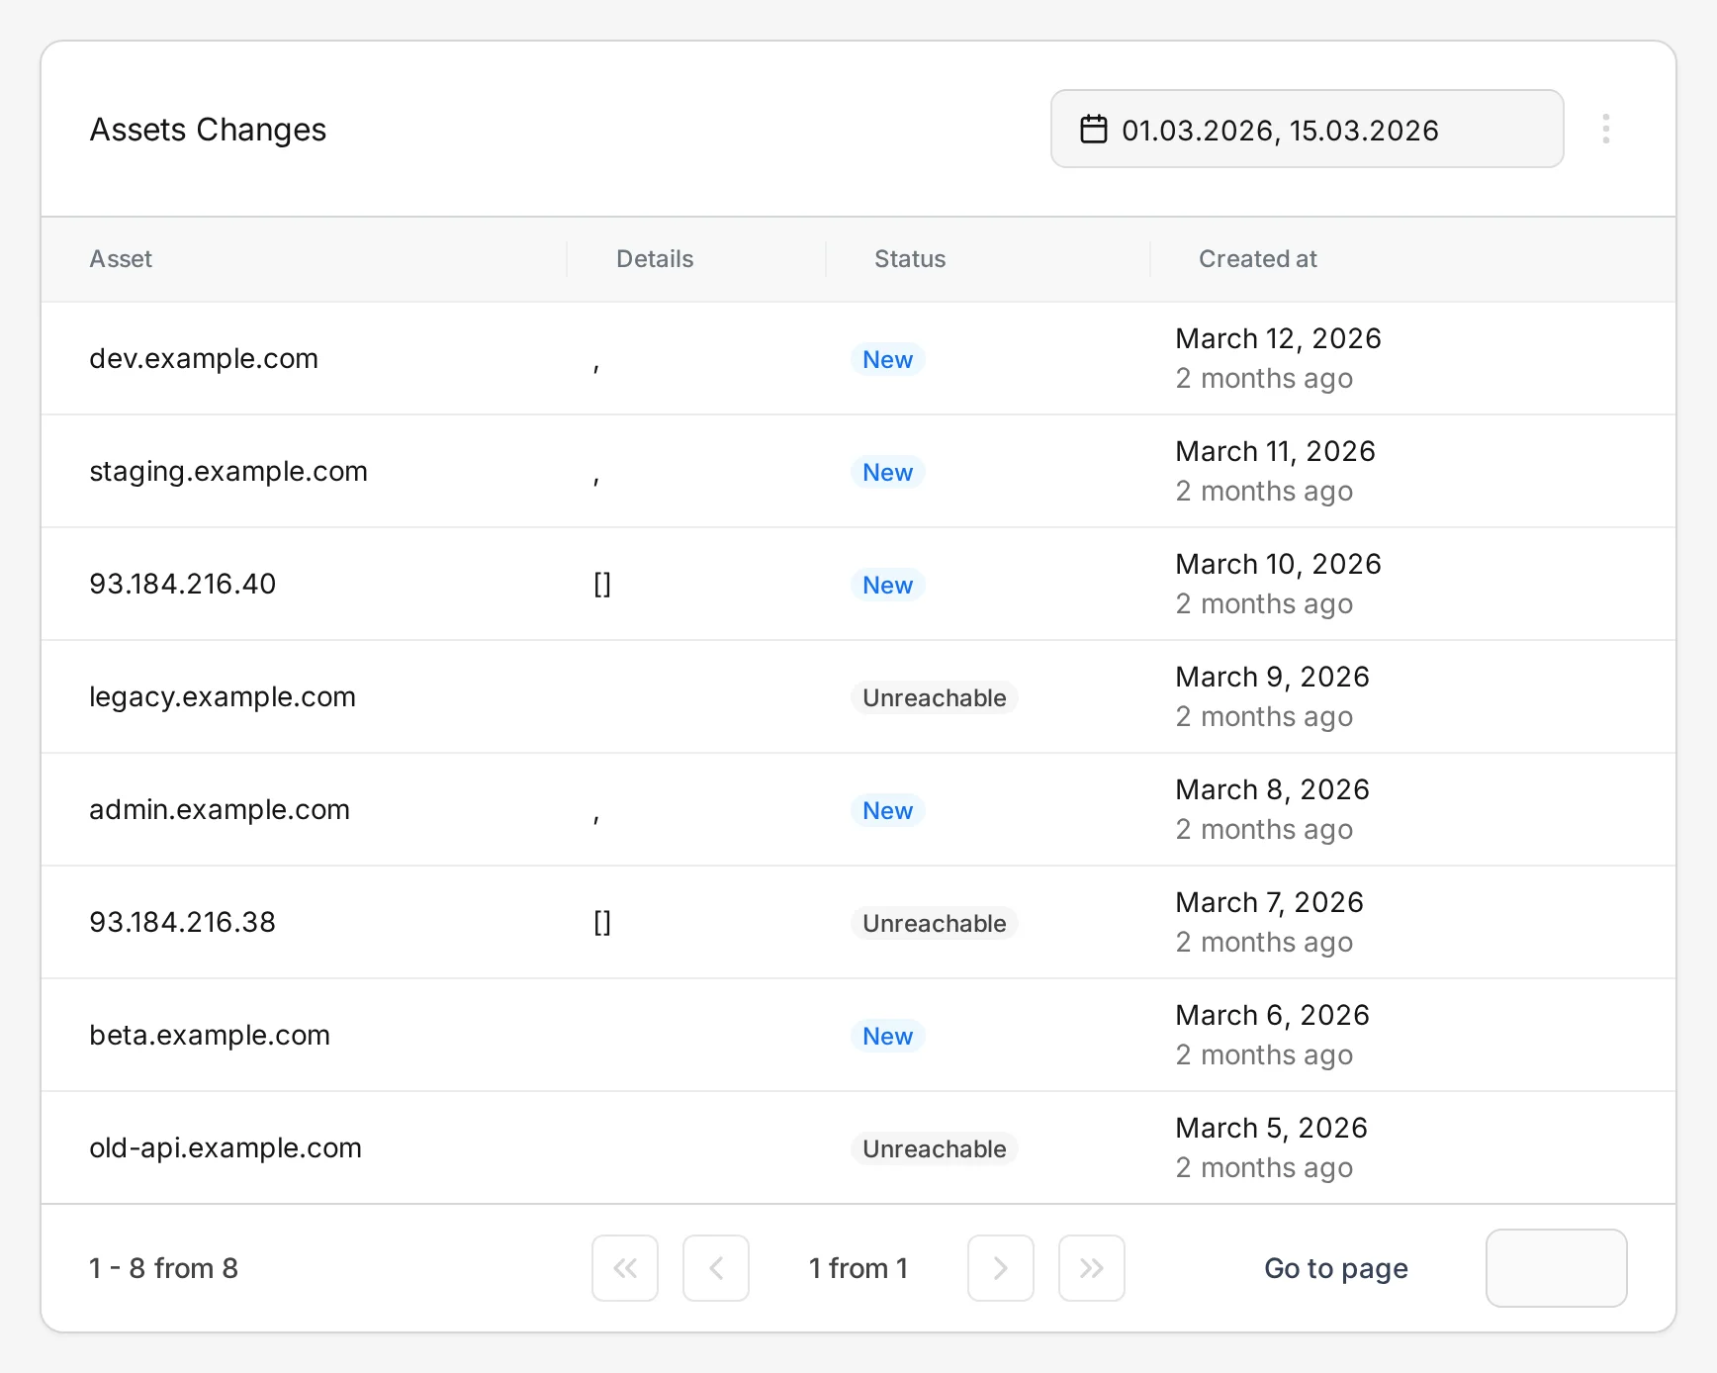This screenshot has width=1717, height=1373.
Task: Go to previous page with left chevron
Action: coord(716,1268)
